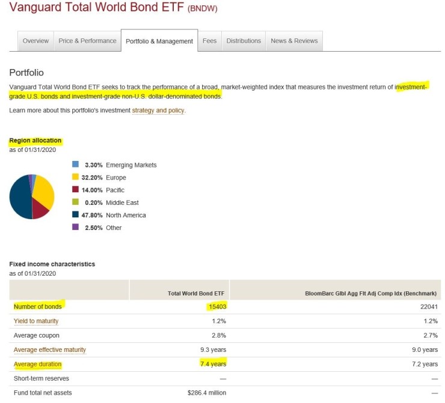Click the region allocation pie chart
445x403 pixels.
pyautogui.click(x=32, y=196)
